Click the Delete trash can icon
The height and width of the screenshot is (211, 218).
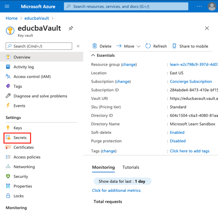pyautogui.click(x=95, y=46)
